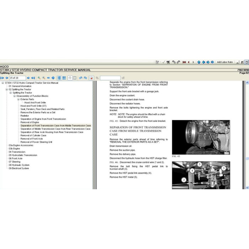249x249 pixels.
Task: Select Removal of Power Steering Unit entry
Action: (x=36, y=142)
